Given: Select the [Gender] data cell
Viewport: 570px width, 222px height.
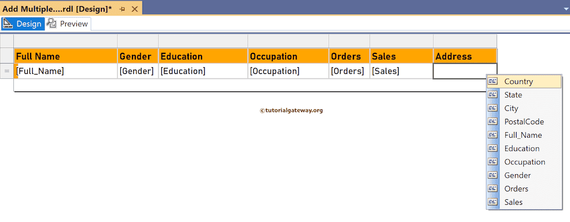Looking at the screenshot, I should [138, 71].
